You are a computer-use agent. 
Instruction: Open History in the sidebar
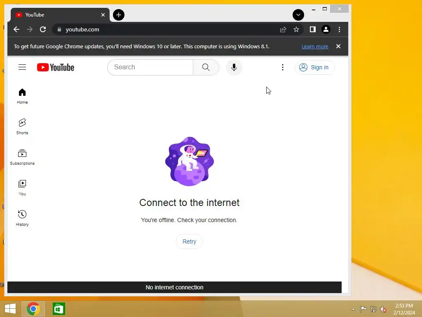point(22,218)
